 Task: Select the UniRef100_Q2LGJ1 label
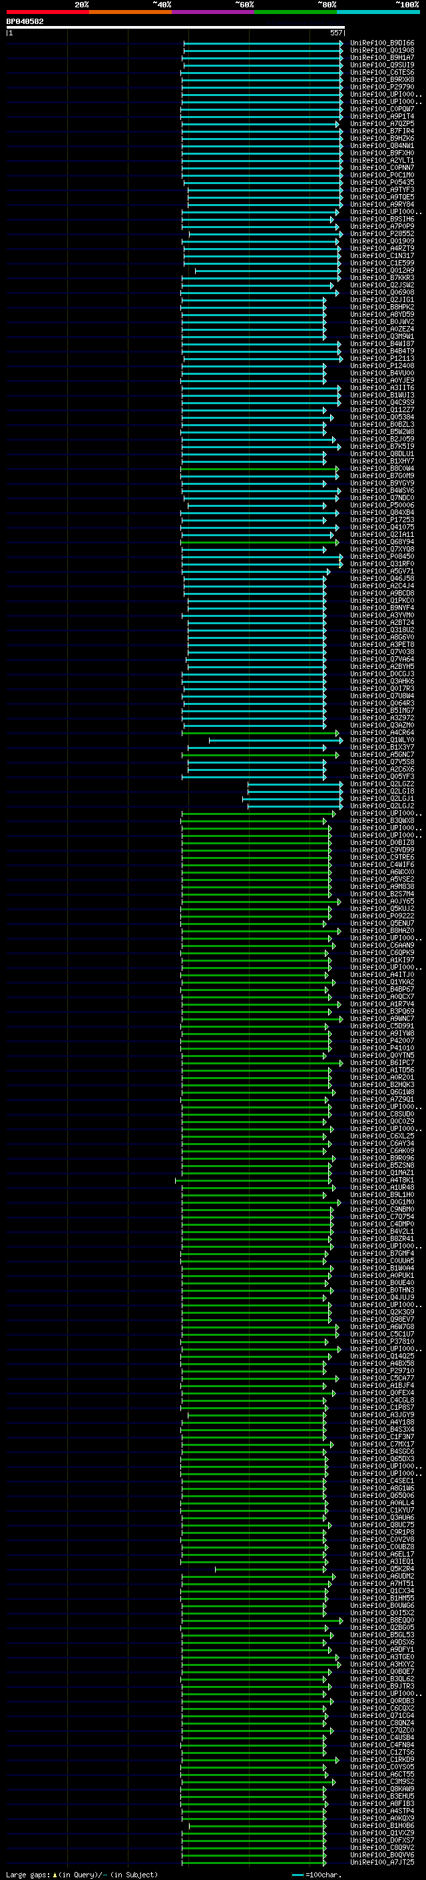click(x=382, y=798)
